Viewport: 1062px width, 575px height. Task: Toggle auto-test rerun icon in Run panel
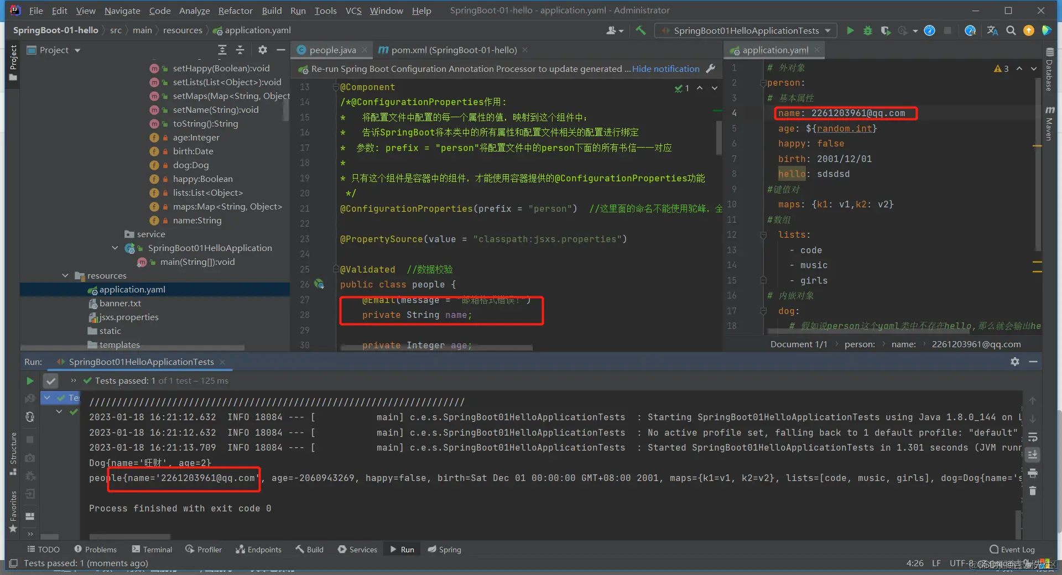click(30, 416)
